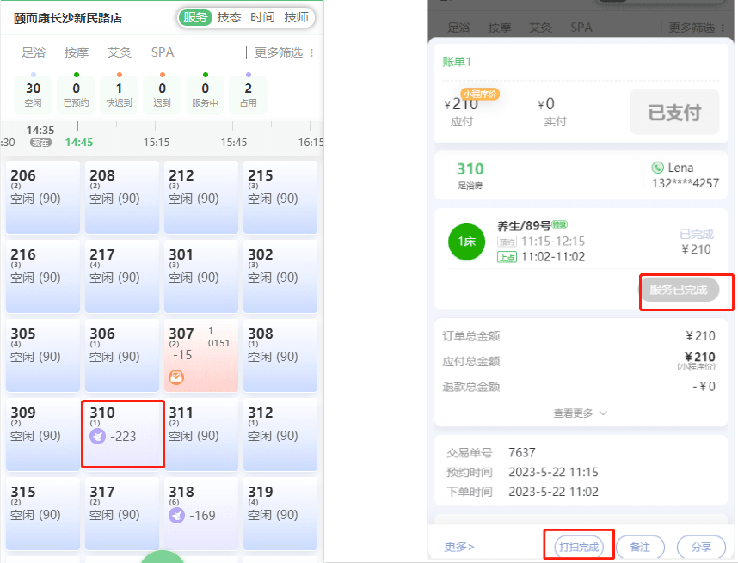Open room 319 card
The width and height of the screenshot is (738, 563).
(x=280, y=513)
